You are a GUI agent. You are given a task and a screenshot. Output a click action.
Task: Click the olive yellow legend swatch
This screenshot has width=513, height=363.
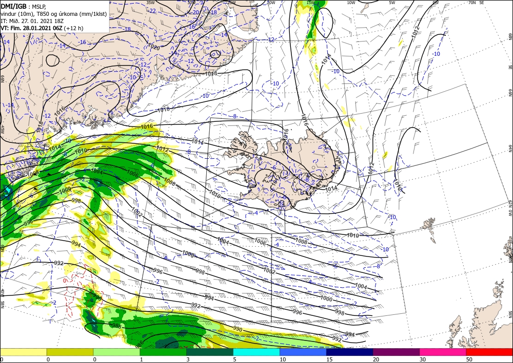(70, 352)
